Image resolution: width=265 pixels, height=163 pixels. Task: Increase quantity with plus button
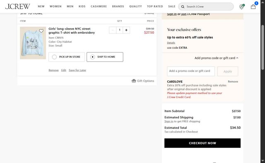click(x=126, y=30)
